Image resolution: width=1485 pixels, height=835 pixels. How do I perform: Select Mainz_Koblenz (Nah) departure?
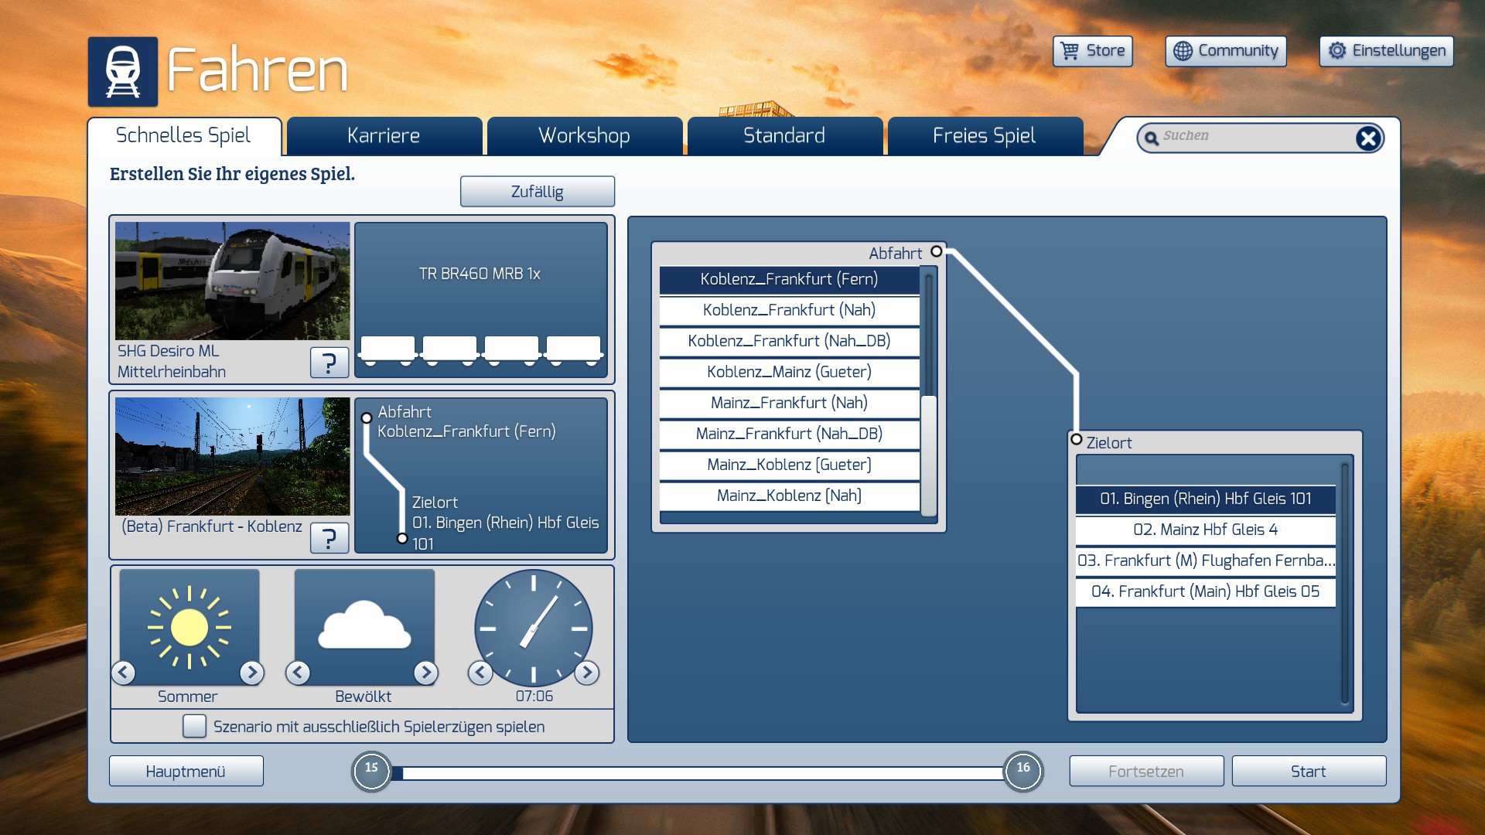click(789, 496)
